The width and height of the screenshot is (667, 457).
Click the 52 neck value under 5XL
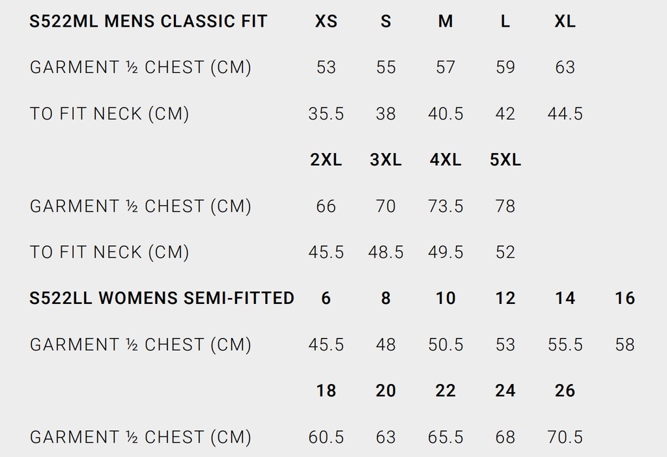[505, 253]
